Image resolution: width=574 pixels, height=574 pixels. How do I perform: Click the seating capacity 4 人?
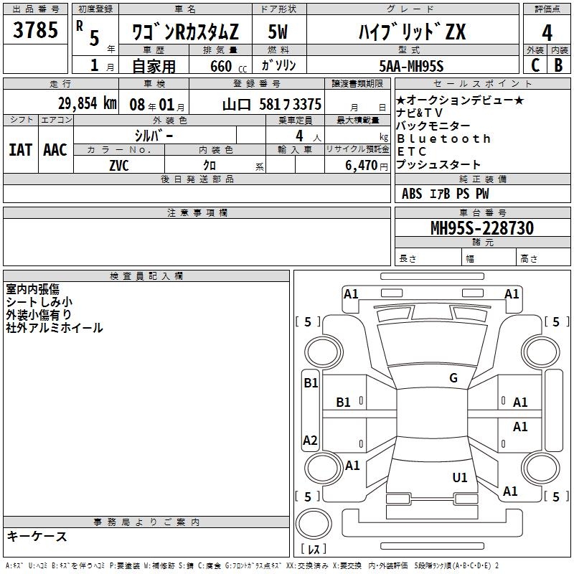[x=308, y=136]
